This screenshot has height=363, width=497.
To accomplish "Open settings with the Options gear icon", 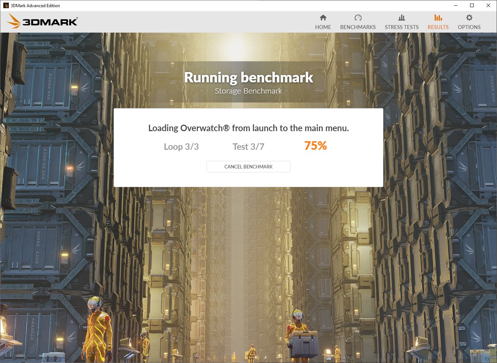I will 469,17.
